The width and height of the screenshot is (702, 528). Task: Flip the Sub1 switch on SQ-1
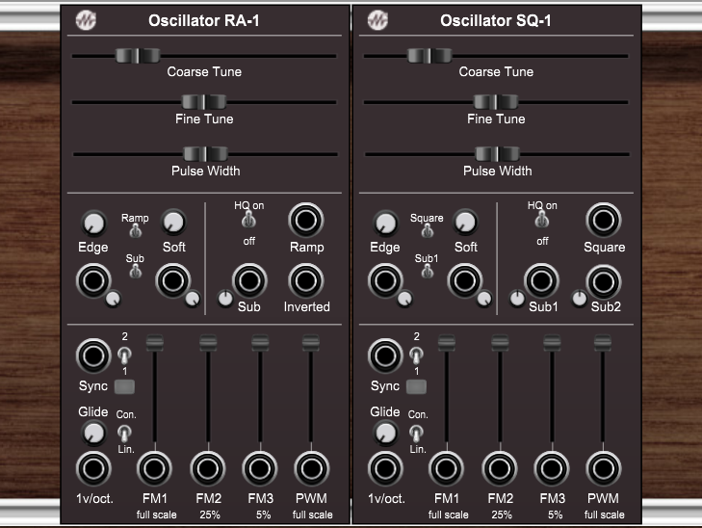point(428,271)
